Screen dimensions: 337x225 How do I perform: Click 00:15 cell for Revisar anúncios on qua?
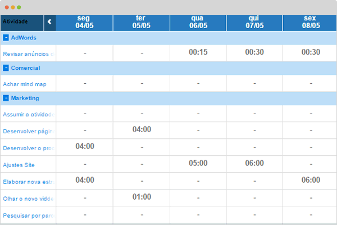click(198, 53)
